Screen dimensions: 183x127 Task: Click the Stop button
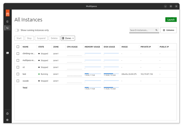29,38
